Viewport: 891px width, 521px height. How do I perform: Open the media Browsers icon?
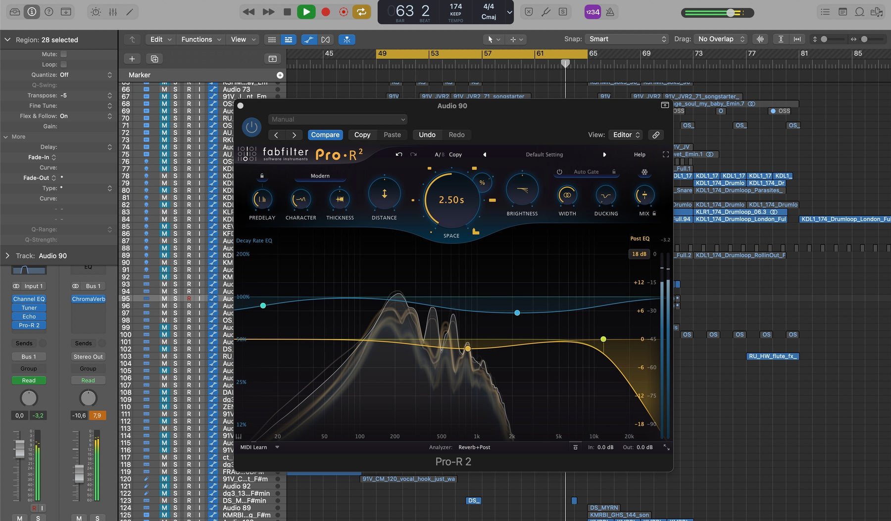[877, 12]
